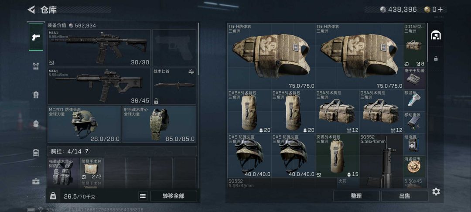Click the 出售 sell button

click(x=405, y=196)
